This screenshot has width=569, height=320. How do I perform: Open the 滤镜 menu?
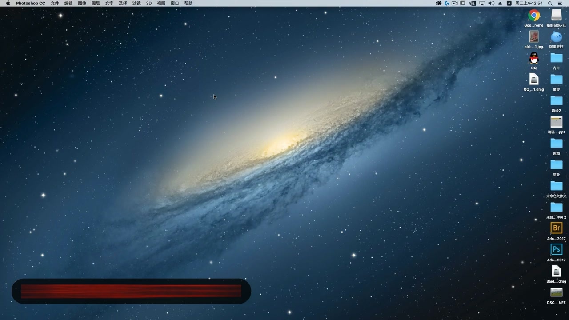coord(136,3)
